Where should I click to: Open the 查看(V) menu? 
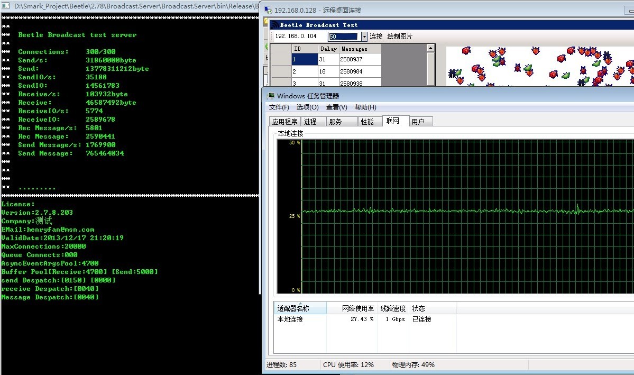[336, 107]
